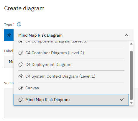Choose C4 System Context Diagram (Level 1)

point(71,76)
